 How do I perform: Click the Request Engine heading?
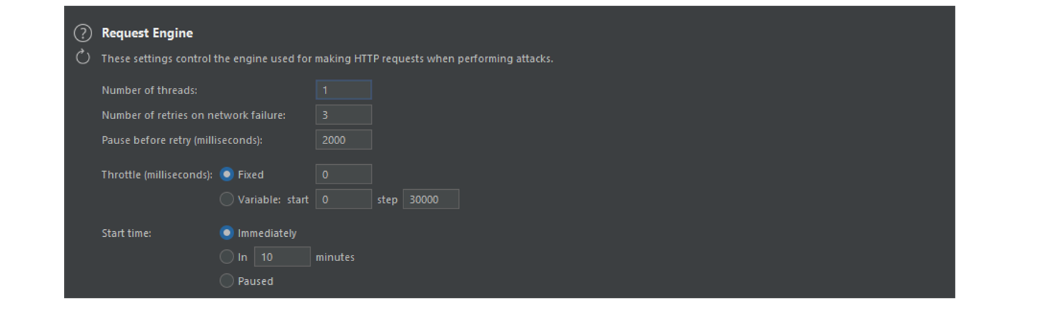click(x=147, y=34)
